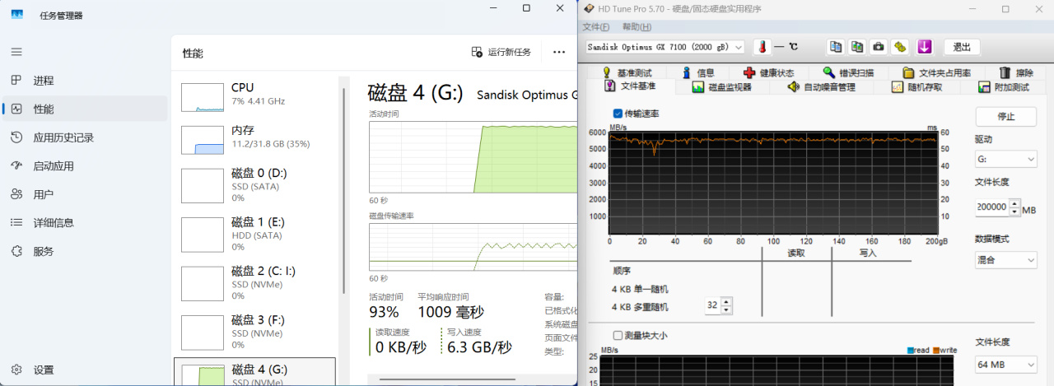Image resolution: width=1054 pixels, height=386 pixels.
Task: Select 磁盘 3 (F:) entry
Action: click(x=254, y=332)
